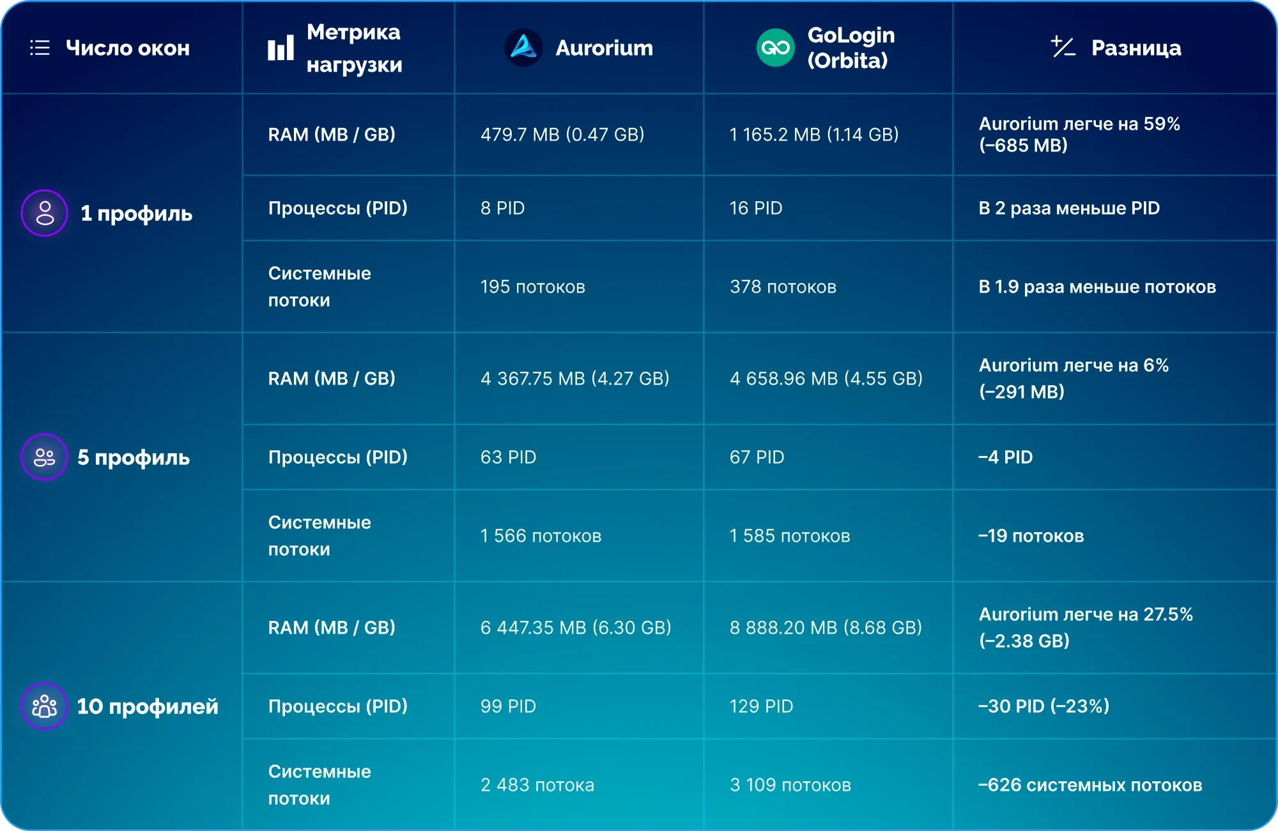Image resolution: width=1278 pixels, height=831 pixels.
Task: Select the Разница column header text
Action: [x=1136, y=48]
